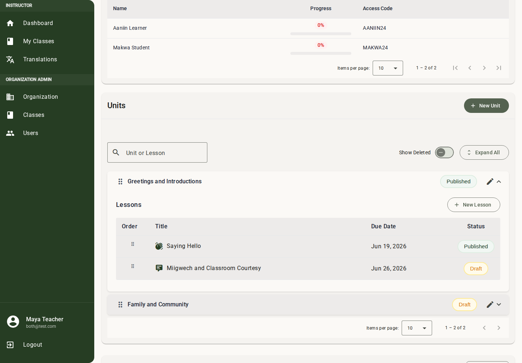Open students table items per page dropdown
Screen dimensions: 522x363
click(388, 68)
